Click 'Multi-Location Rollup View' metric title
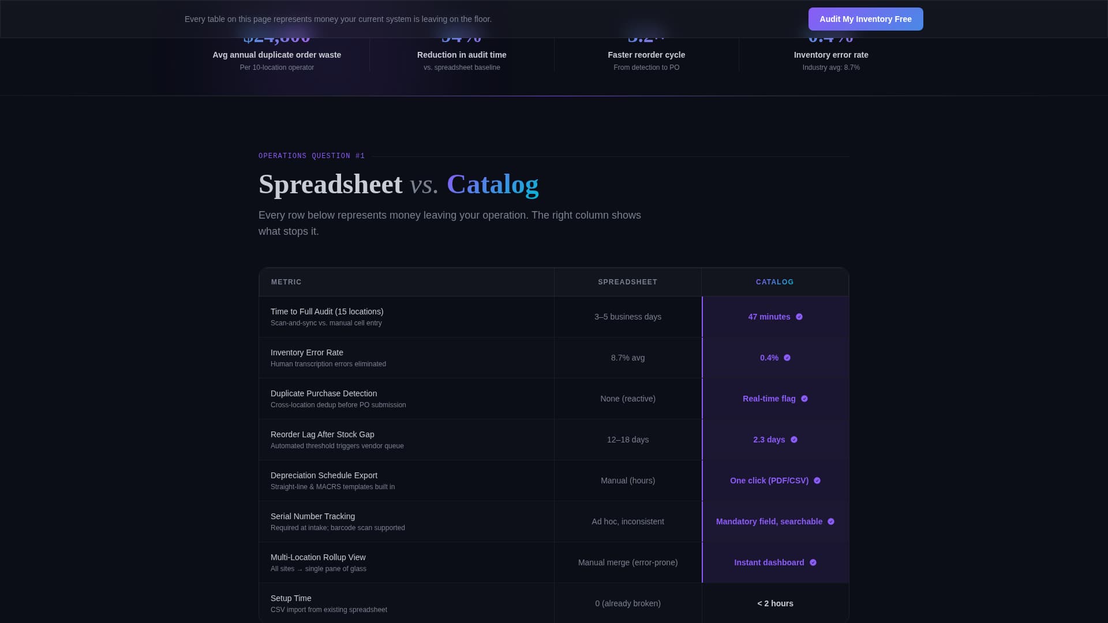 318,557
